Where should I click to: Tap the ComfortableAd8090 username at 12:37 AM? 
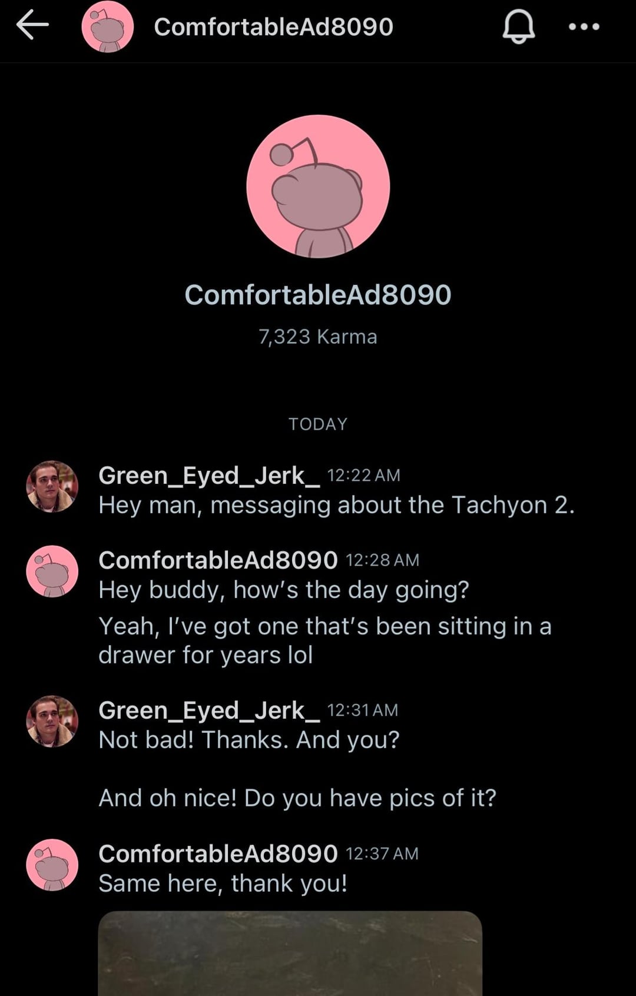[x=218, y=854]
